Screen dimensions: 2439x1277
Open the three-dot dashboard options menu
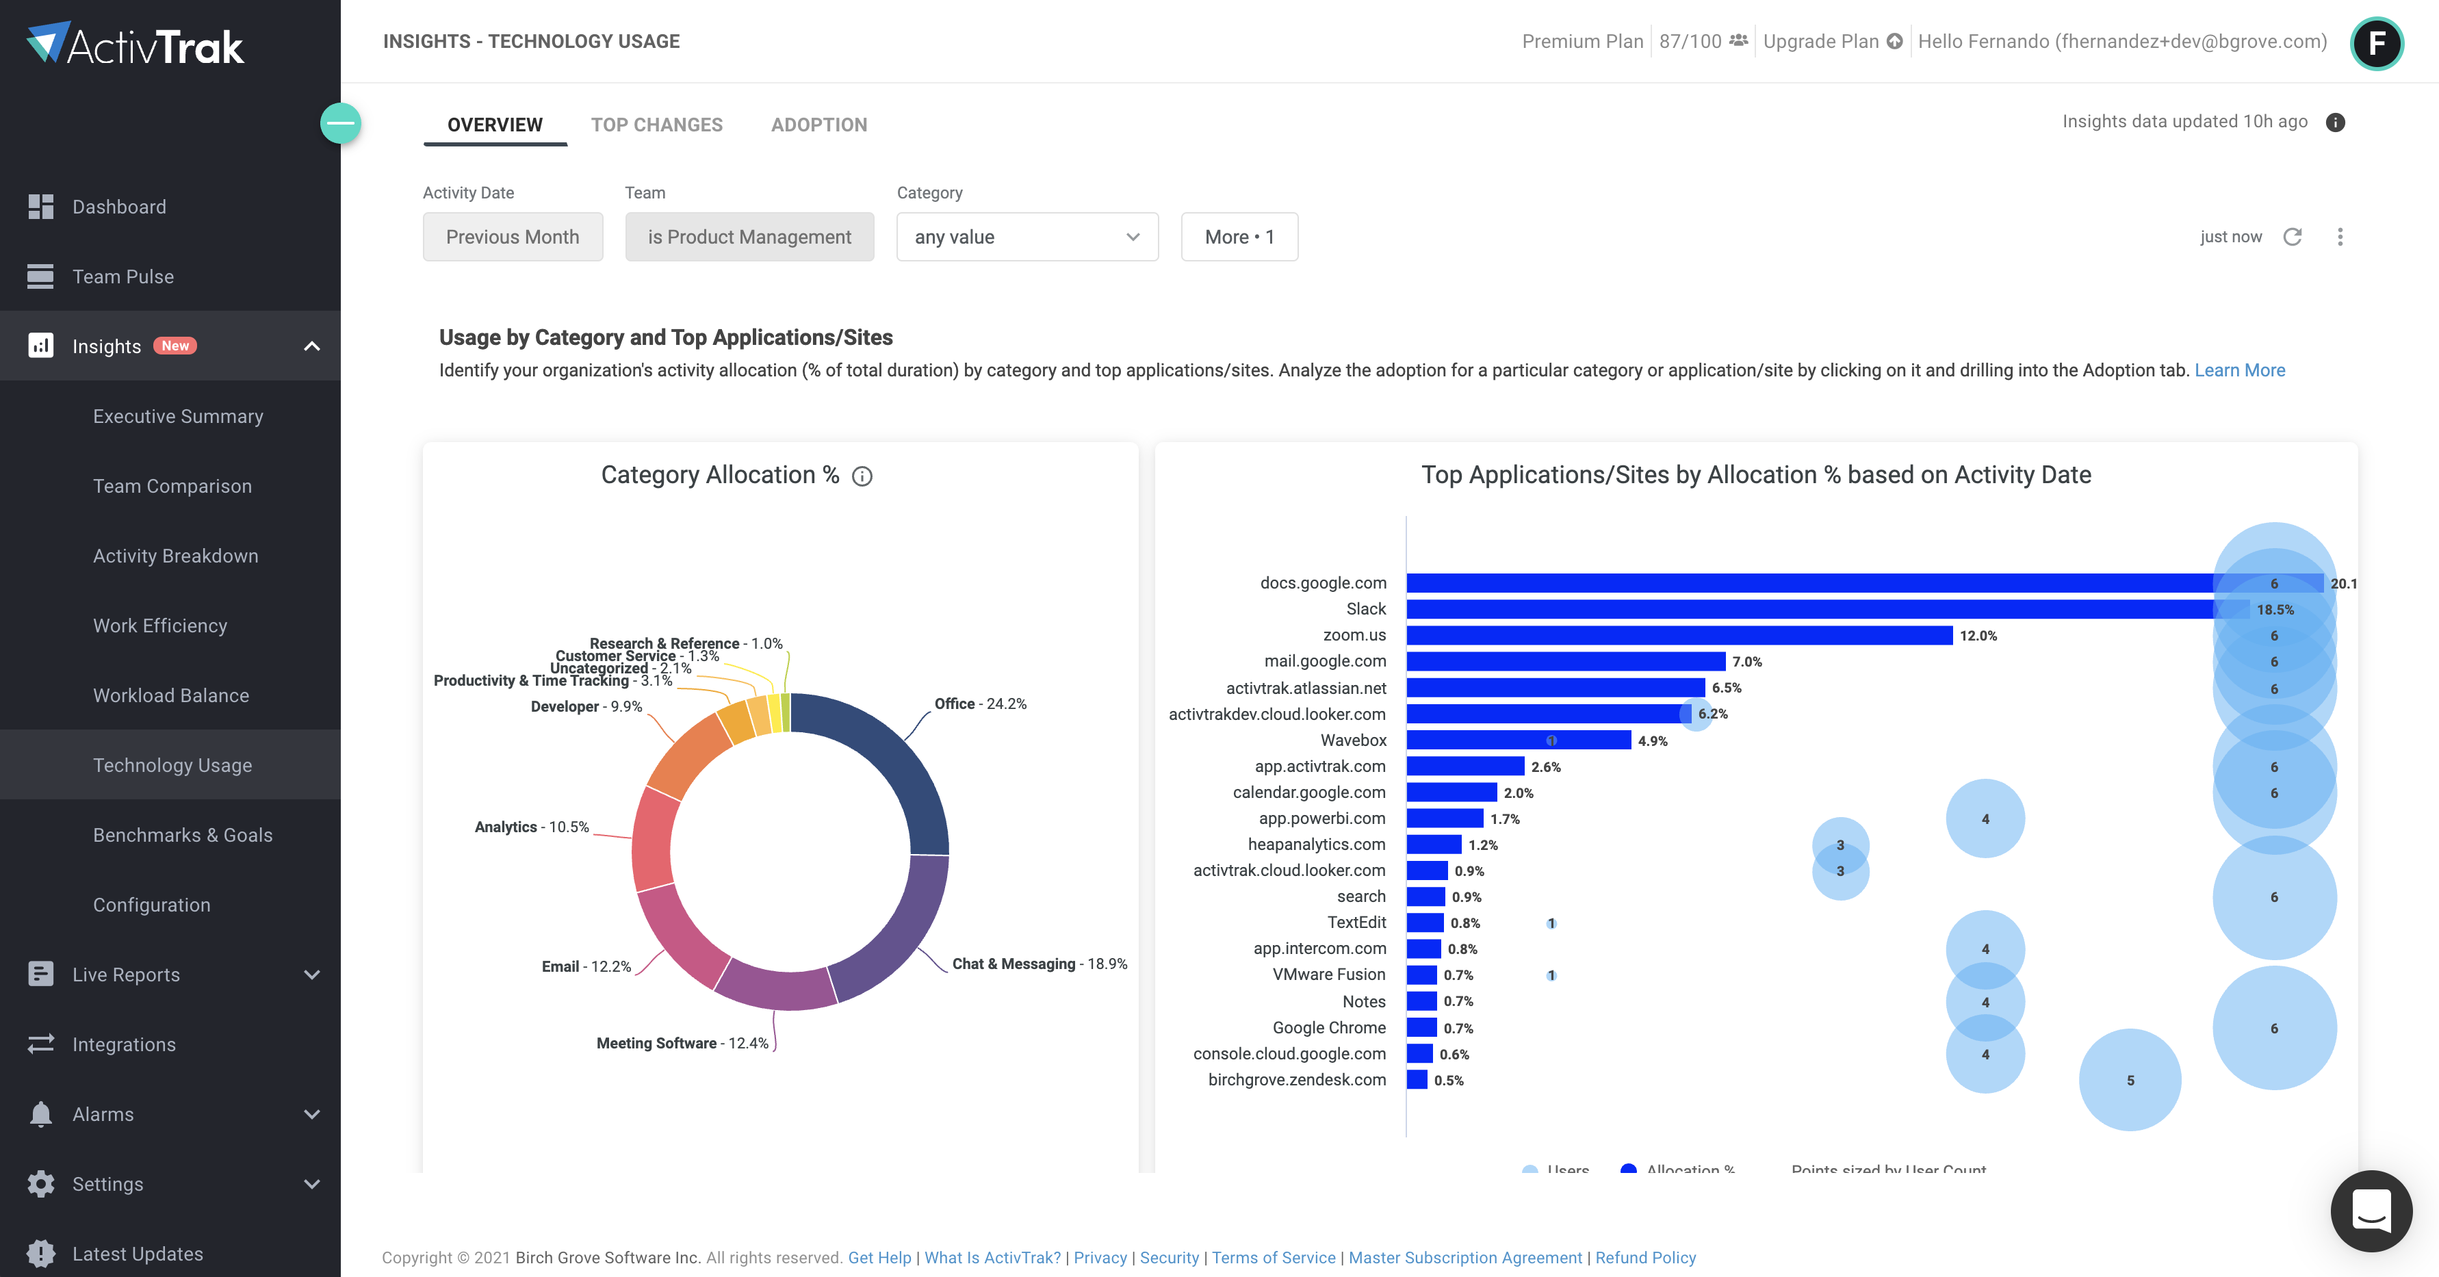[x=2340, y=237]
